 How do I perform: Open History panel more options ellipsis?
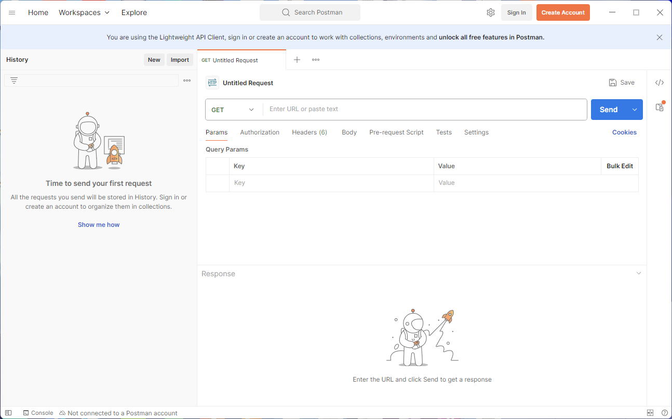(187, 80)
